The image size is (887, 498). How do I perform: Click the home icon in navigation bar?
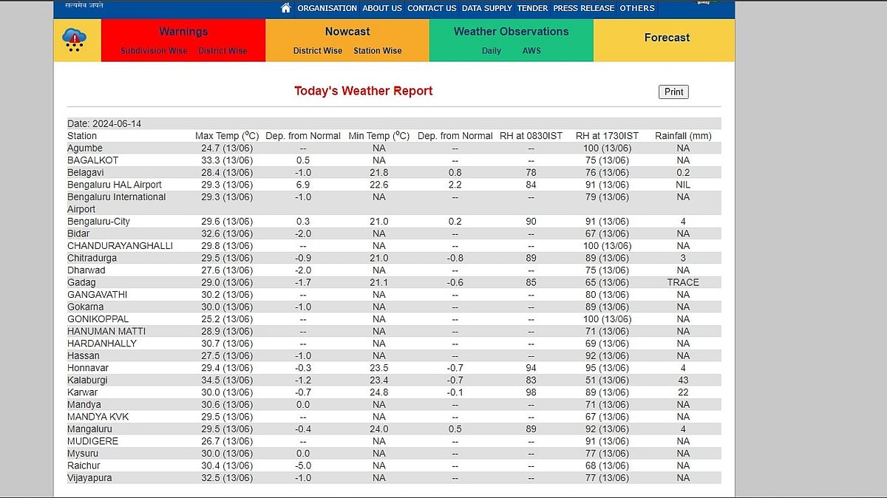click(x=285, y=8)
